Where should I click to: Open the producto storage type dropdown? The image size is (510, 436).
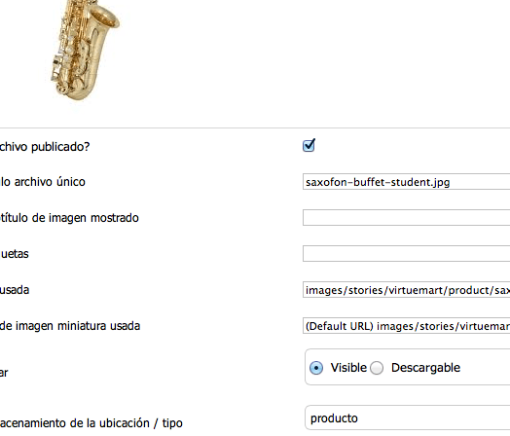(x=407, y=418)
